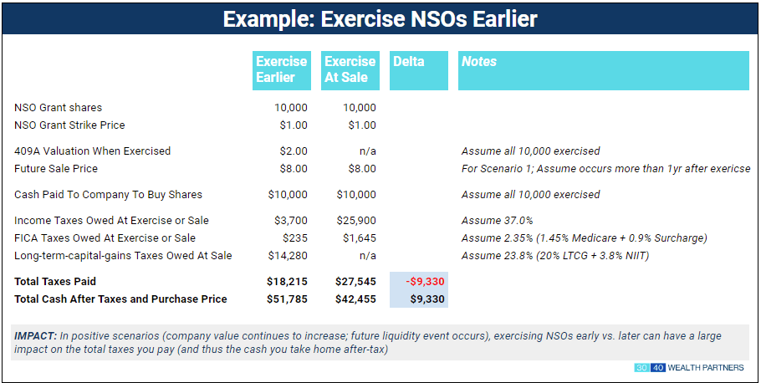The image size is (761, 383).
Task: Click the NSO Grant Strike Price row label
Action: click(69, 125)
